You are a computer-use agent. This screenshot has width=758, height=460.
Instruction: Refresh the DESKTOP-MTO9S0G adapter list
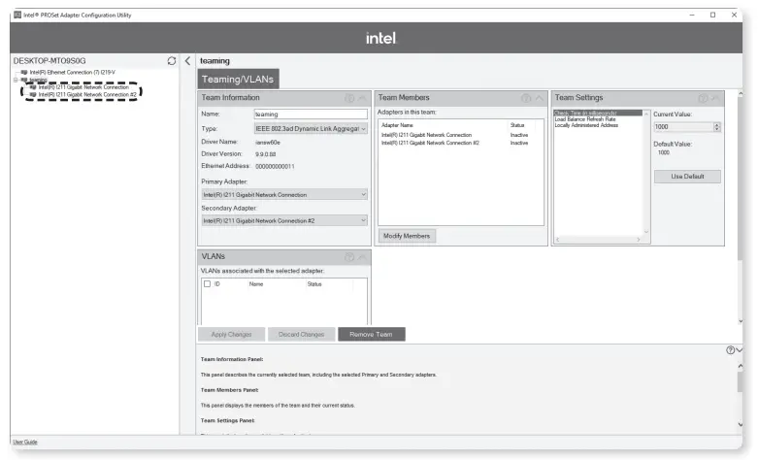(x=172, y=61)
